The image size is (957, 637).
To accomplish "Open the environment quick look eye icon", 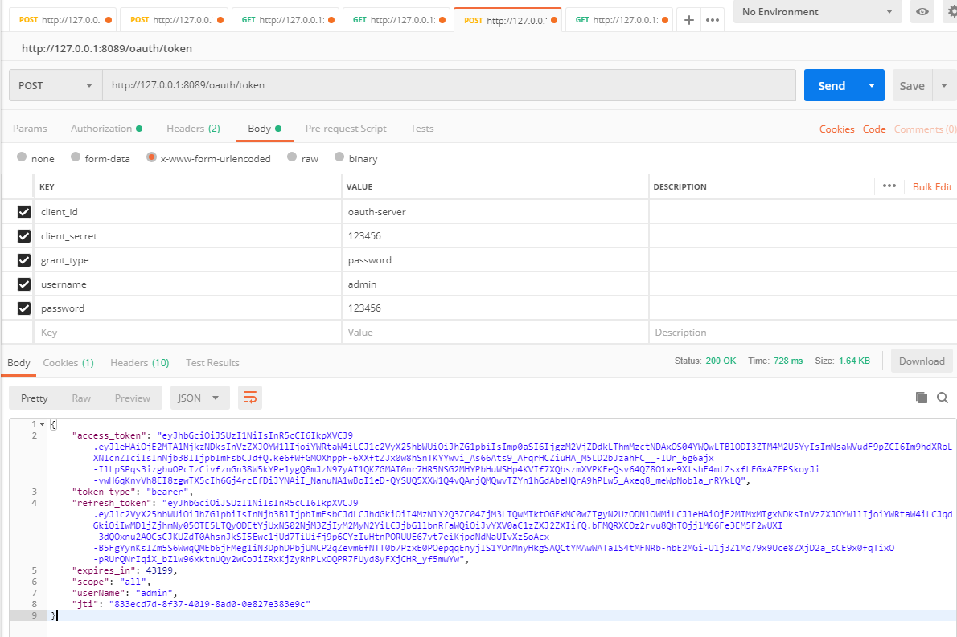I will coord(922,12).
